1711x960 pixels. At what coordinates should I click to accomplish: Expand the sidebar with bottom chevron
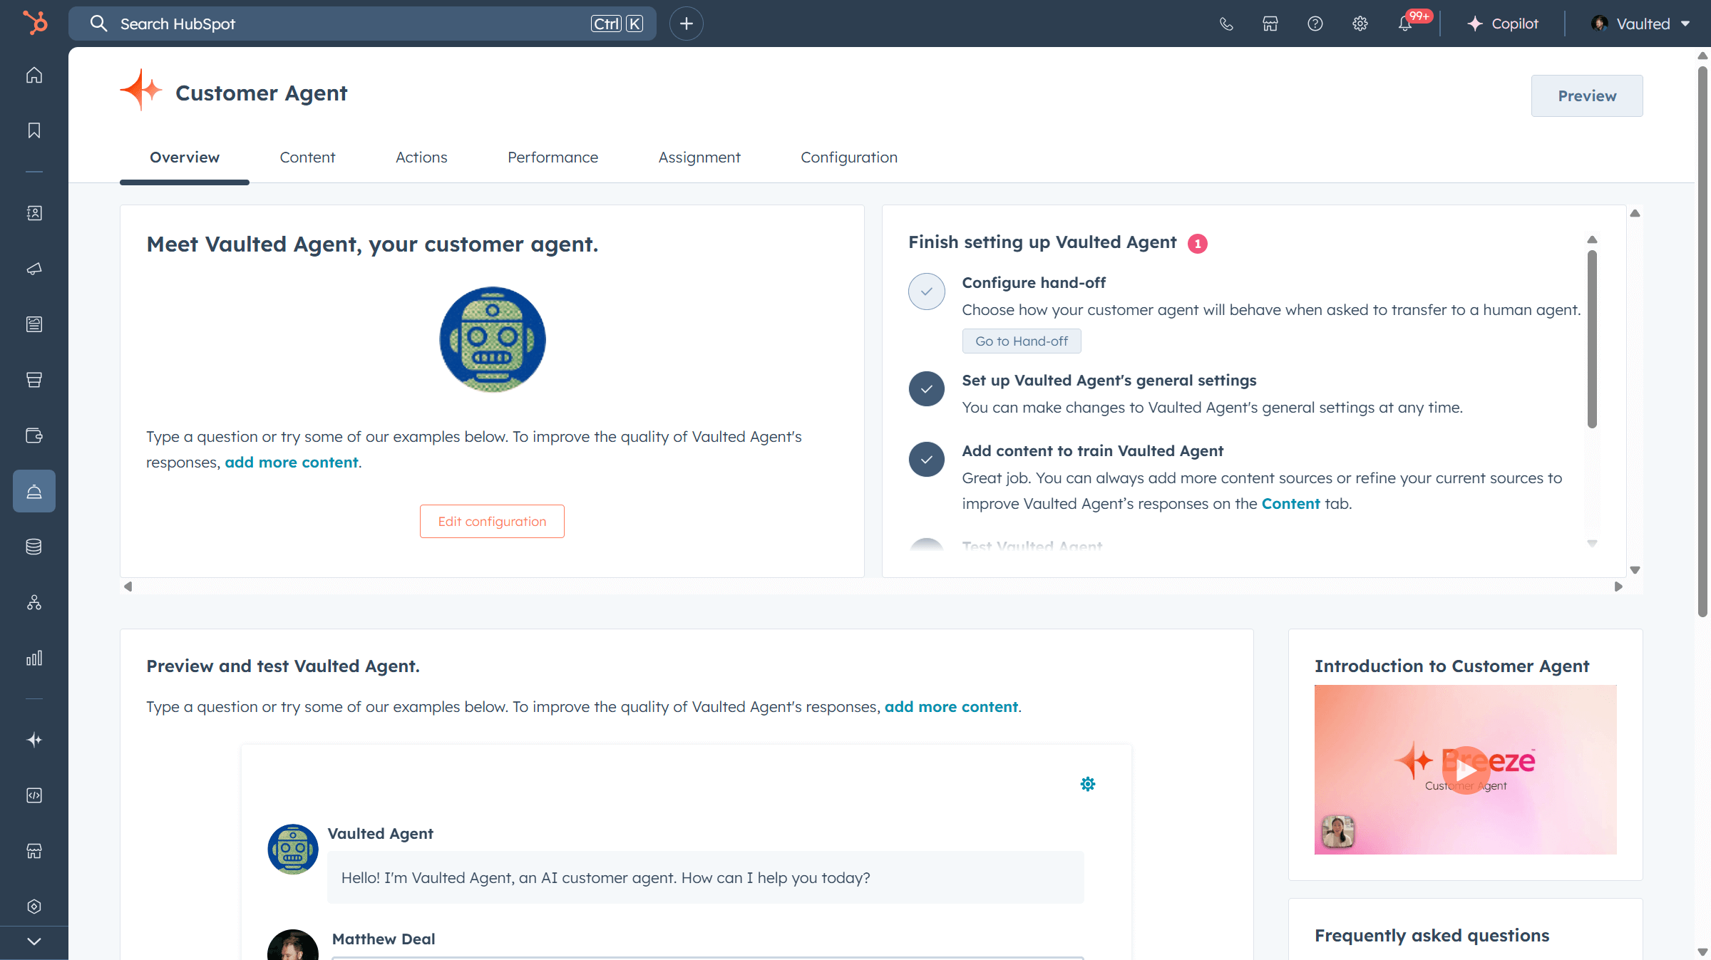[34, 941]
